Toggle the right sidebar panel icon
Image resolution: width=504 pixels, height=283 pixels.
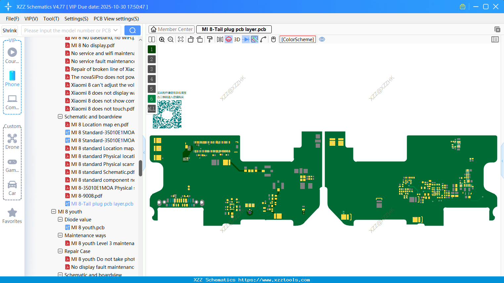tap(495, 40)
